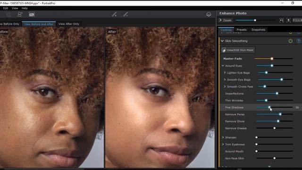Image resolution: width=302 pixels, height=170 pixels.
Task: Click the Enhance Photo panel title
Action: coord(233,13)
